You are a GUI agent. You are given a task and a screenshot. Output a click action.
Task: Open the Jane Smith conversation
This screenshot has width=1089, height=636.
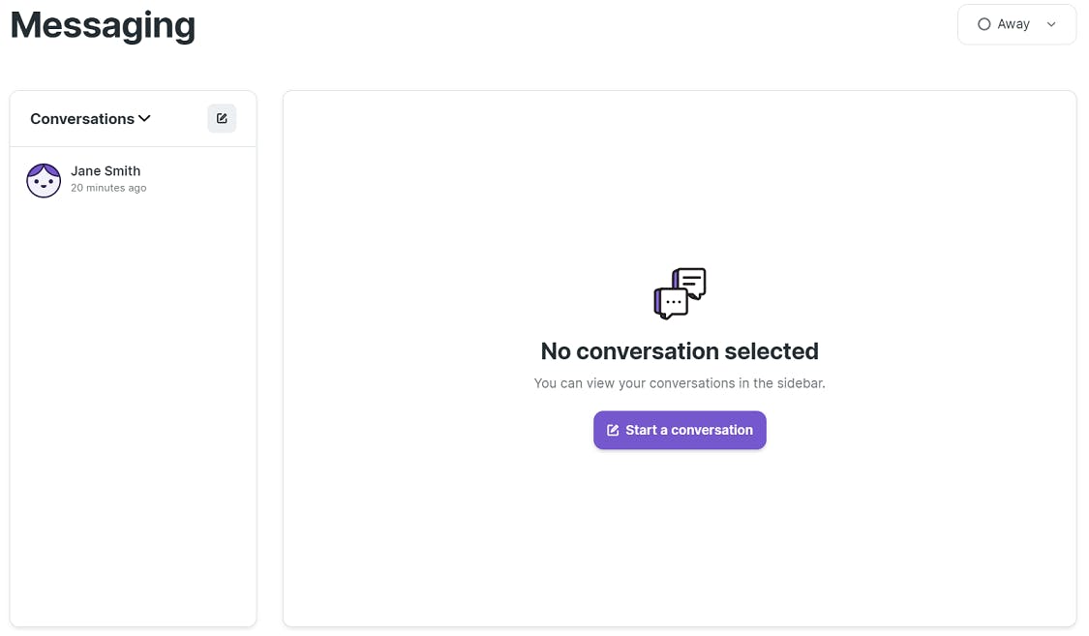pyautogui.click(x=133, y=180)
